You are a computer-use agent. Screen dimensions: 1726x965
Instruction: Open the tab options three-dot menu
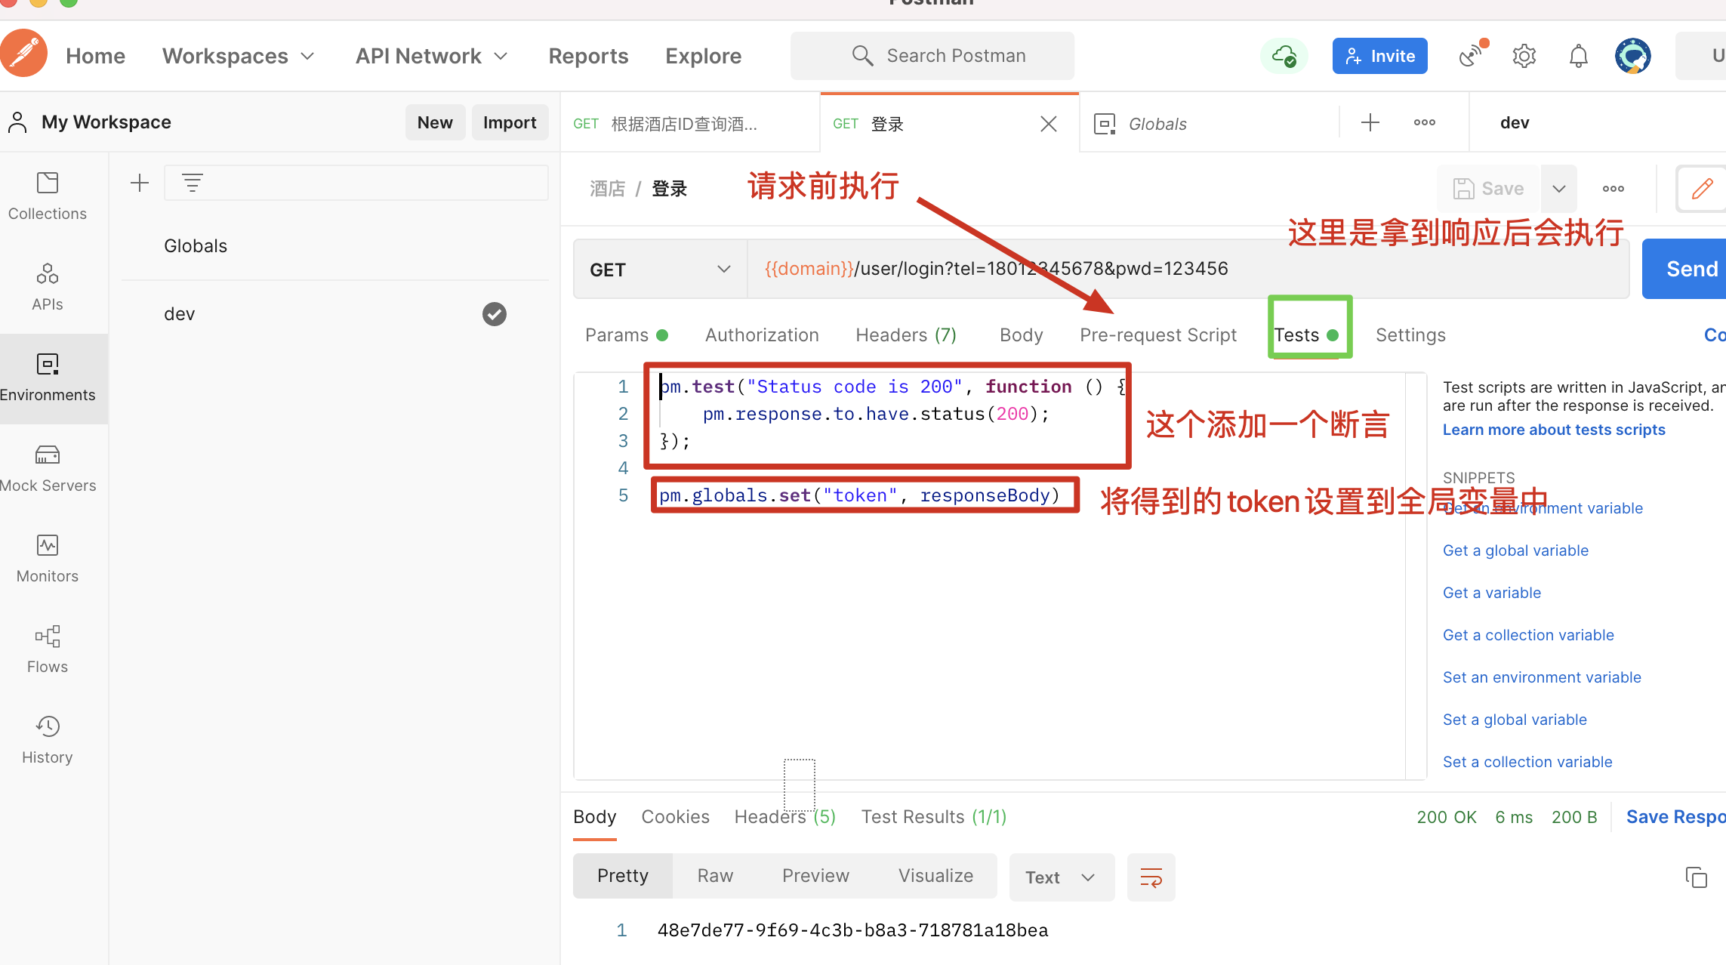point(1425,122)
